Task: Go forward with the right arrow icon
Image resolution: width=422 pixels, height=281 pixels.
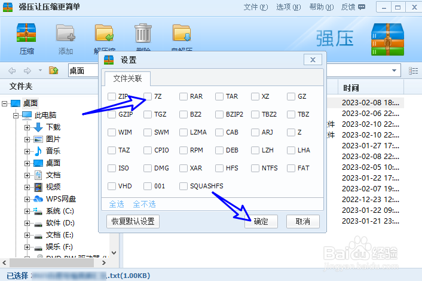Action: 27,71
